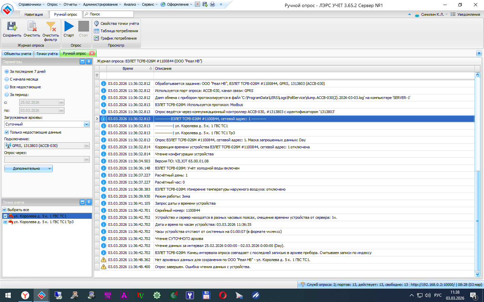
Task: Open the 'Уведомления' notifications link
Action: [466, 14]
